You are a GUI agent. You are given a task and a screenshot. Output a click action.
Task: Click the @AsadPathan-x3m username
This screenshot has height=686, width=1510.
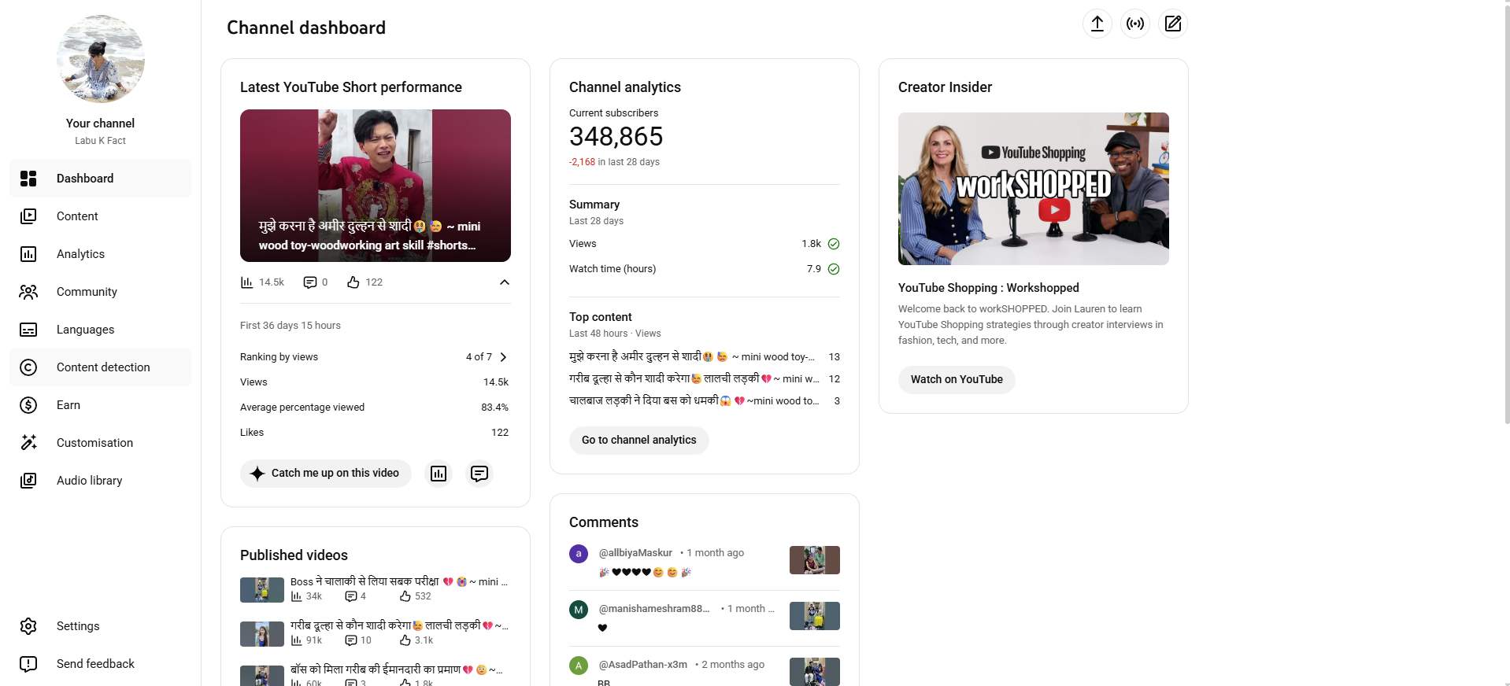coord(643,665)
